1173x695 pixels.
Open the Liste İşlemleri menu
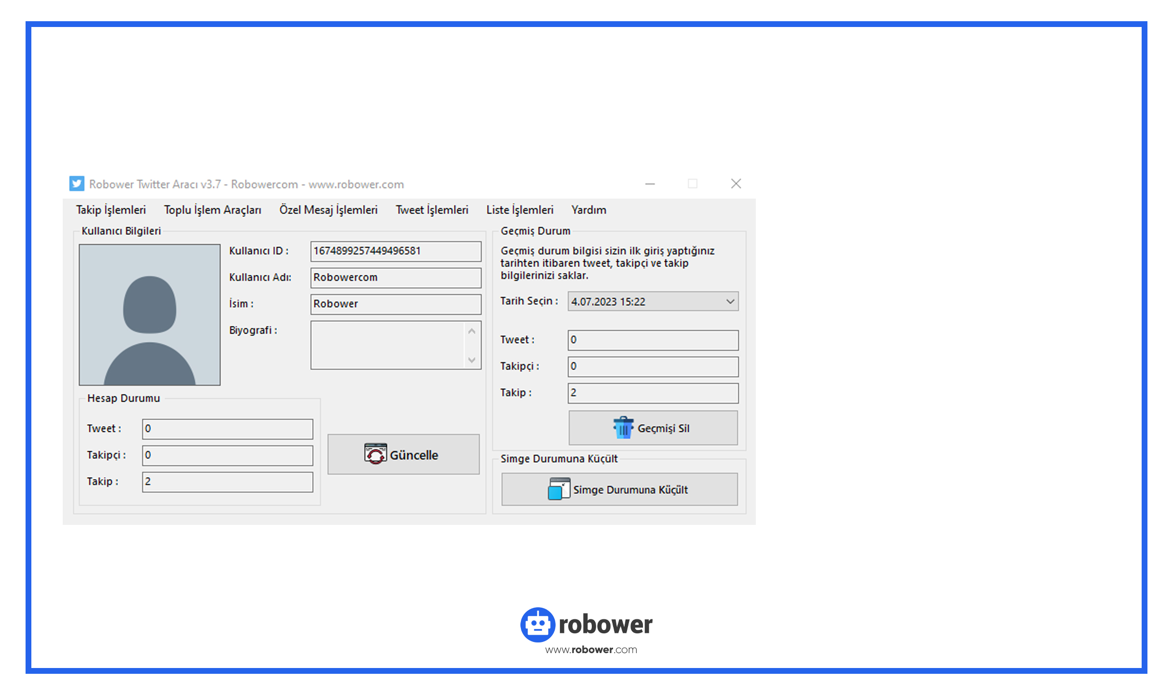[x=520, y=210]
